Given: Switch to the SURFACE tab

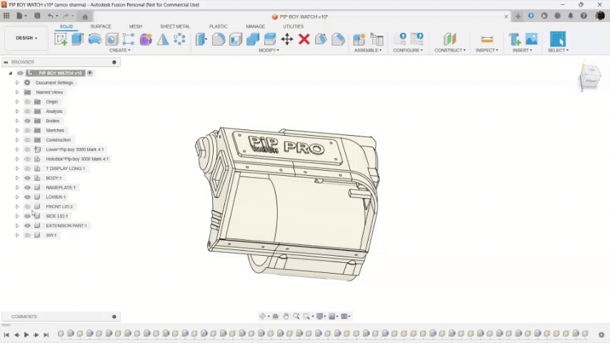Looking at the screenshot, I should 101,26.
